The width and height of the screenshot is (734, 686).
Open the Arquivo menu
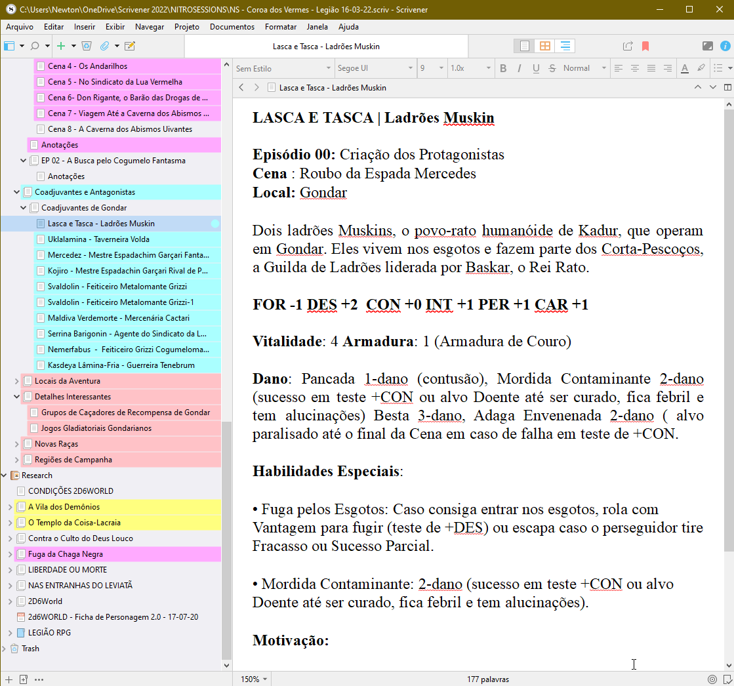[20, 27]
